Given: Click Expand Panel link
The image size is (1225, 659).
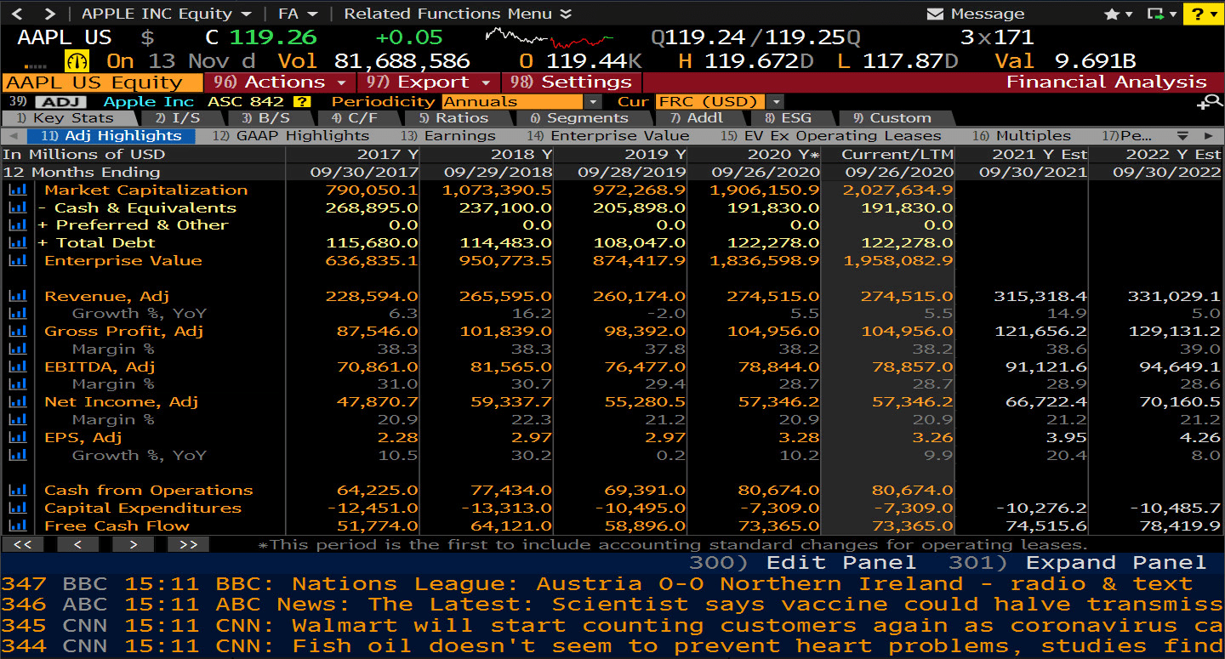Looking at the screenshot, I should 1077,563.
